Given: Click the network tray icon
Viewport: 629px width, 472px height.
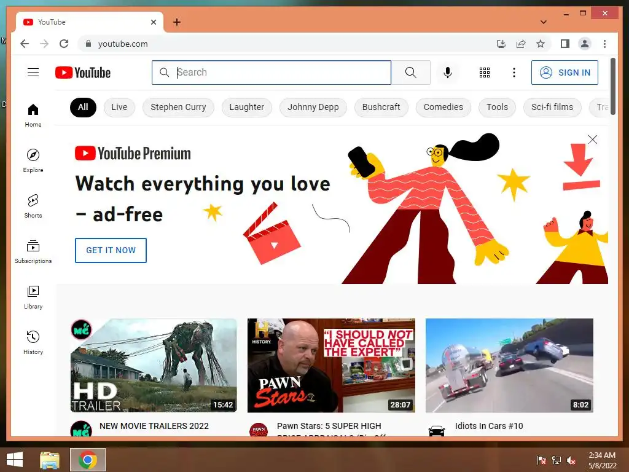Looking at the screenshot, I should [557, 460].
